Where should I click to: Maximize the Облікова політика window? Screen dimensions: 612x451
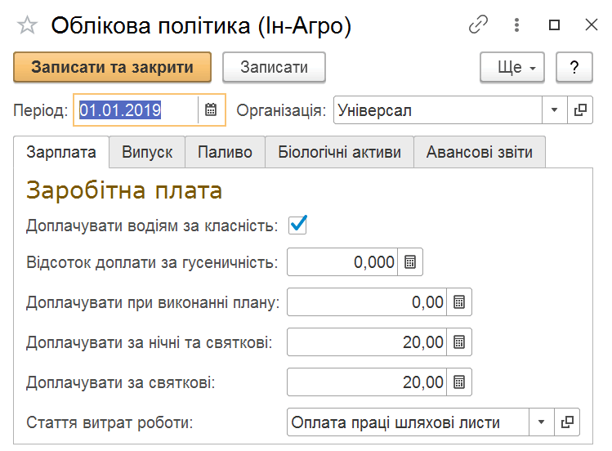pyautogui.click(x=554, y=25)
